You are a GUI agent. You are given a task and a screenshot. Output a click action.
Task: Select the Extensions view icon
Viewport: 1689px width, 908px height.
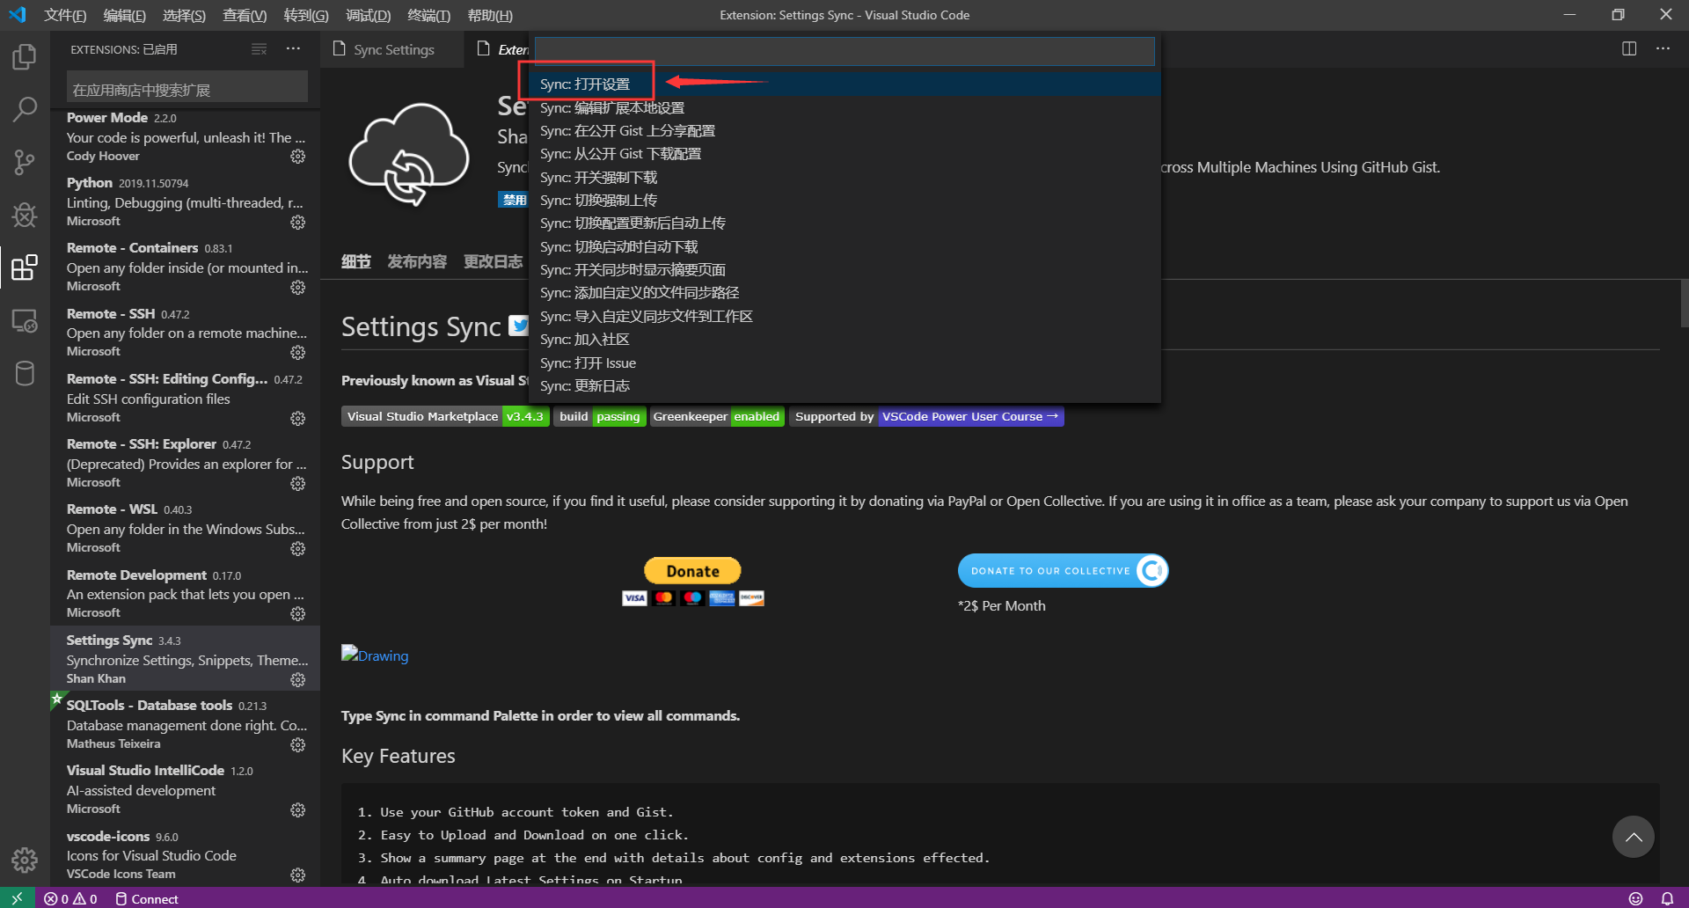[x=25, y=267]
